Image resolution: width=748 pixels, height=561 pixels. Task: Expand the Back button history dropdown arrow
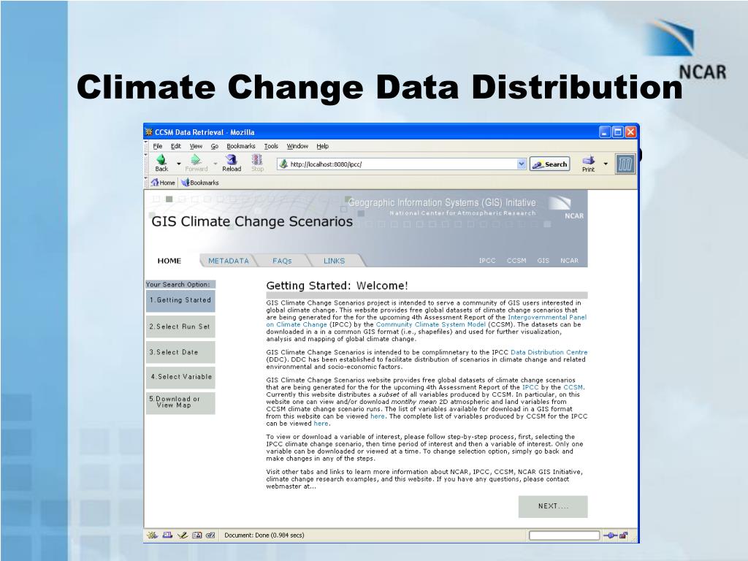point(179,164)
